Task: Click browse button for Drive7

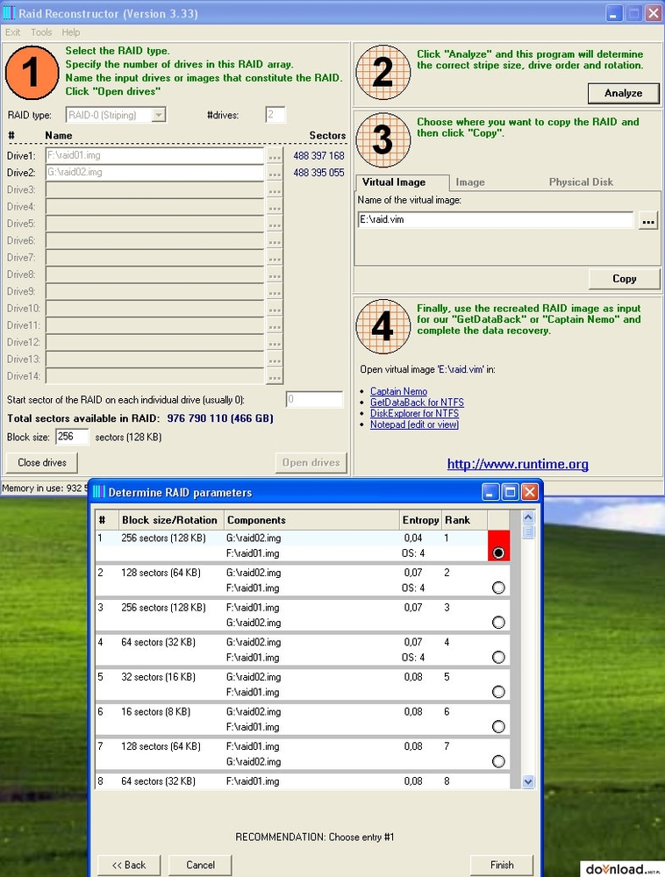Action: point(274,258)
